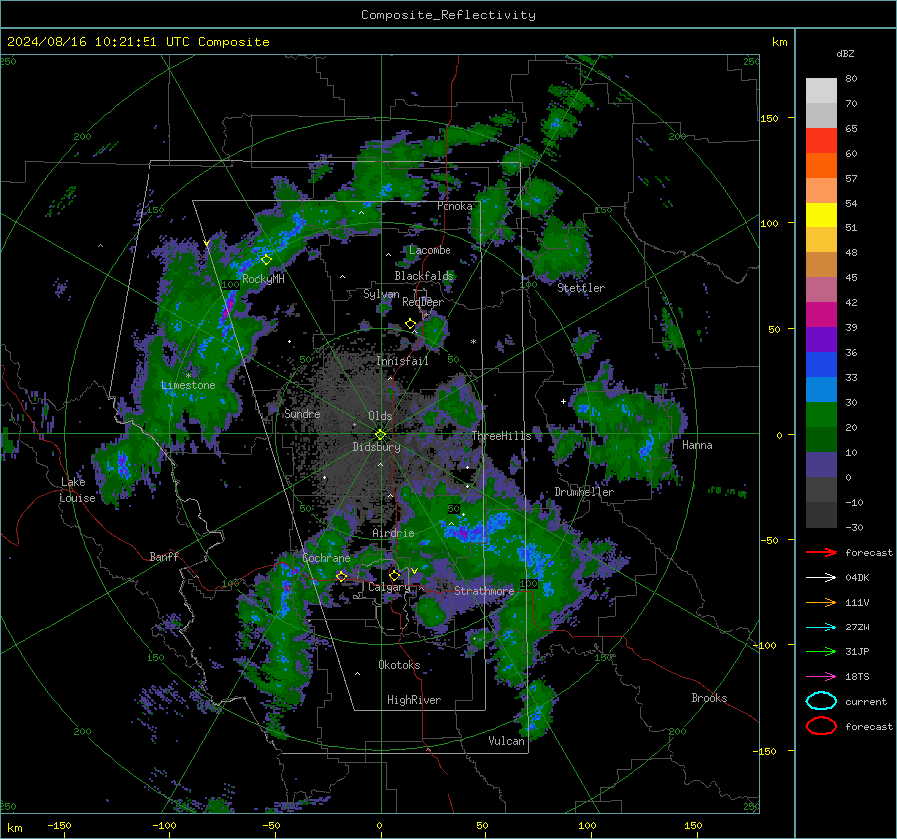Click the red 60 dBZ color swatch
The image size is (897, 839).
[821, 141]
